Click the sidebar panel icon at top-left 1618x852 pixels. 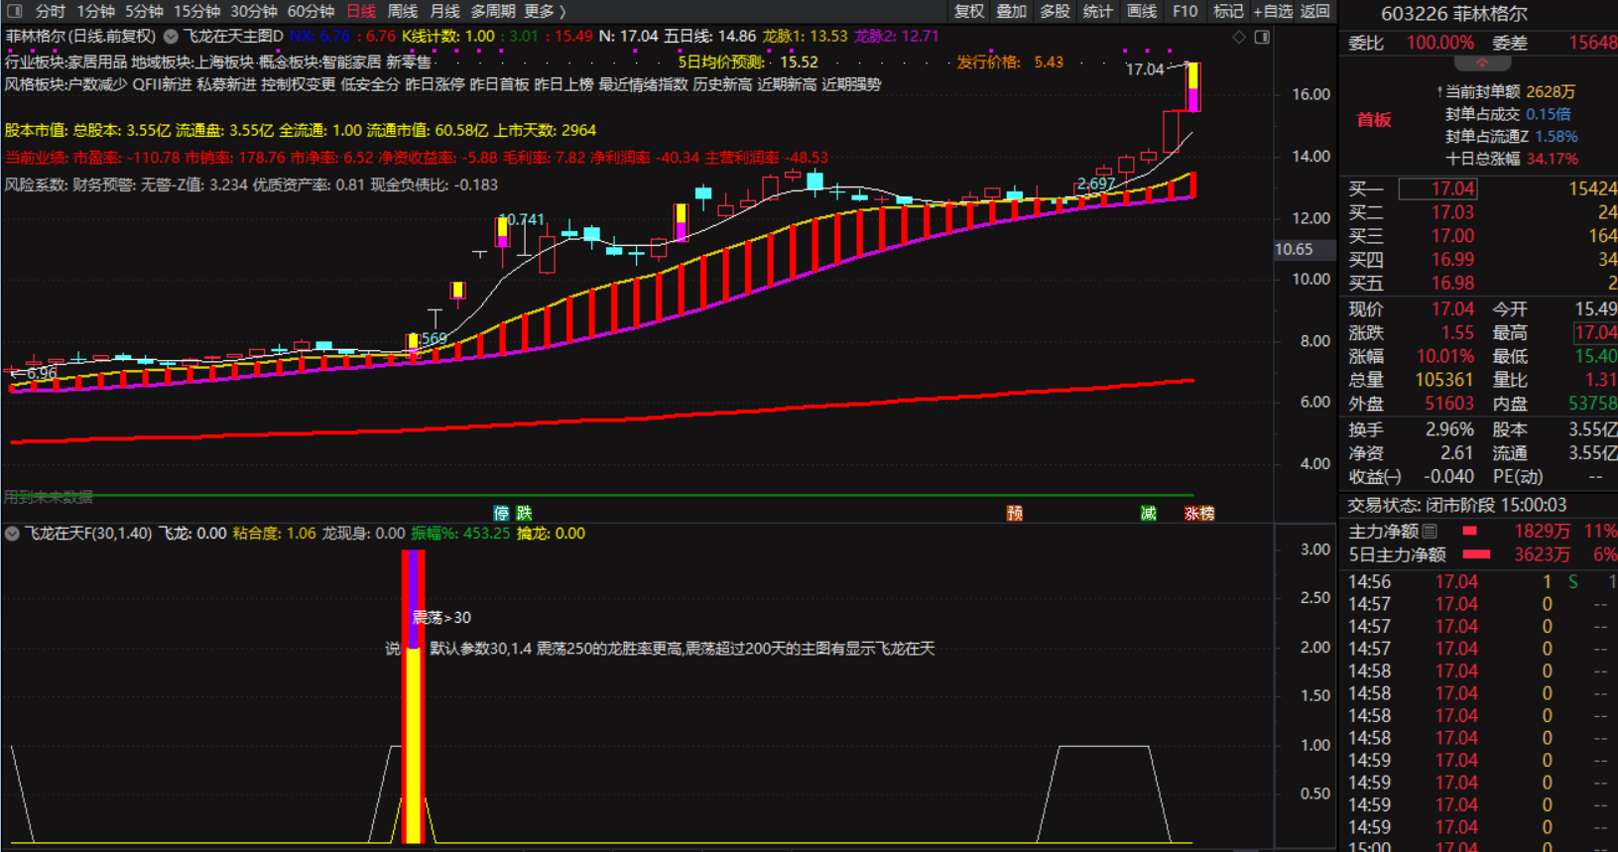(x=14, y=11)
